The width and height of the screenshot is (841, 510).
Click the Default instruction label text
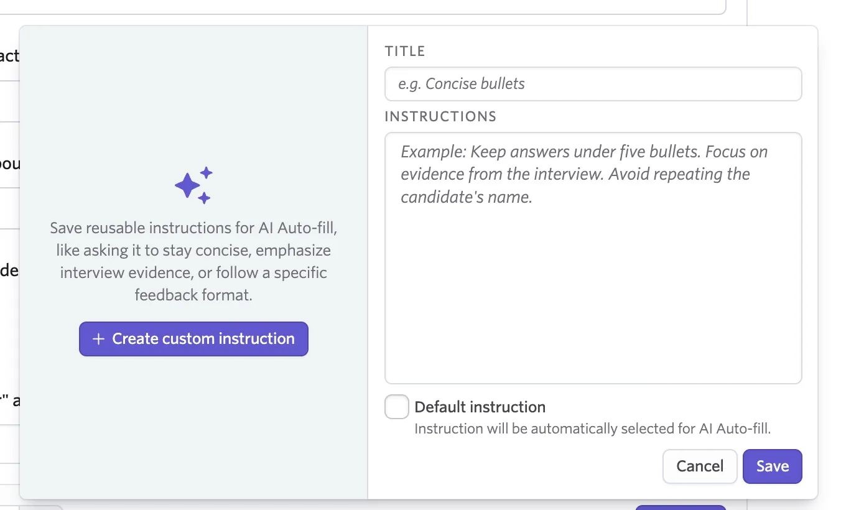(x=480, y=407)
